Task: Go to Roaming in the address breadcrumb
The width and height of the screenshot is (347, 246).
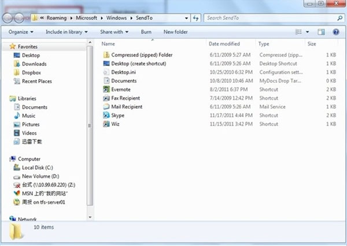Action: (57, 18)
